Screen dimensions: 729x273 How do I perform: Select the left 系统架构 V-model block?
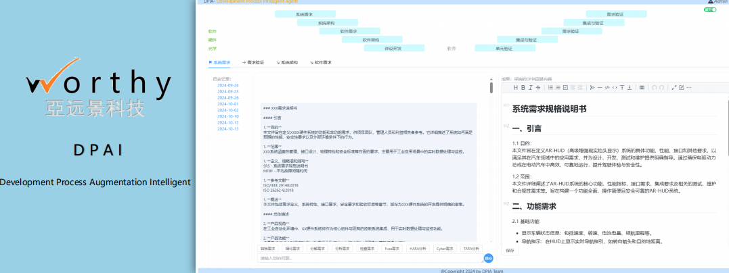tap(327, 23)
